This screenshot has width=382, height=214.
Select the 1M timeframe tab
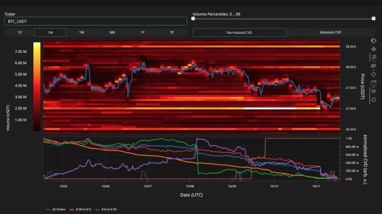coord(81,32)
